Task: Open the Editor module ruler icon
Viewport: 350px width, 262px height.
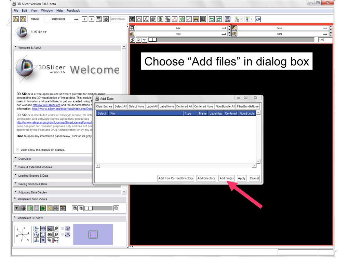Action: coord(196,19)
